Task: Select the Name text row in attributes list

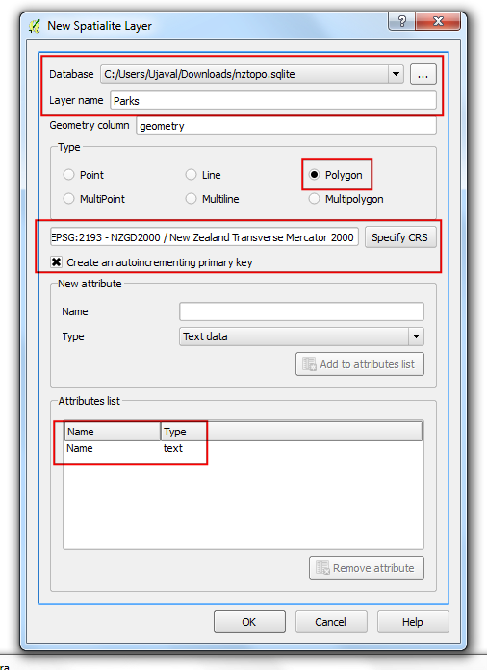Action: tap(243, 448)
